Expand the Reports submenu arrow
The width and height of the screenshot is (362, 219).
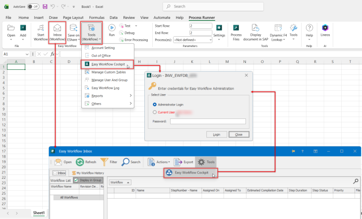click(x=131, y=96)
